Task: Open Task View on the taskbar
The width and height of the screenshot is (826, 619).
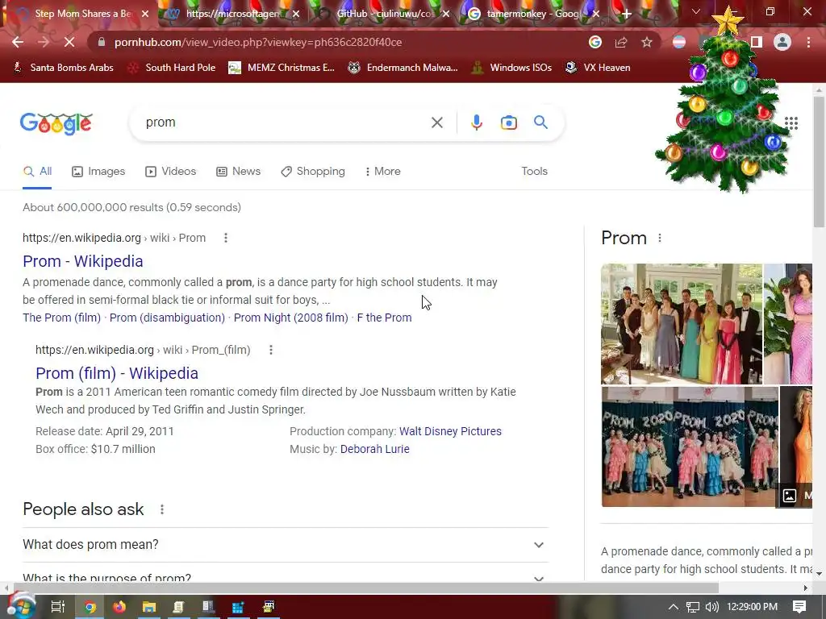Action: [x=57, y=607]
